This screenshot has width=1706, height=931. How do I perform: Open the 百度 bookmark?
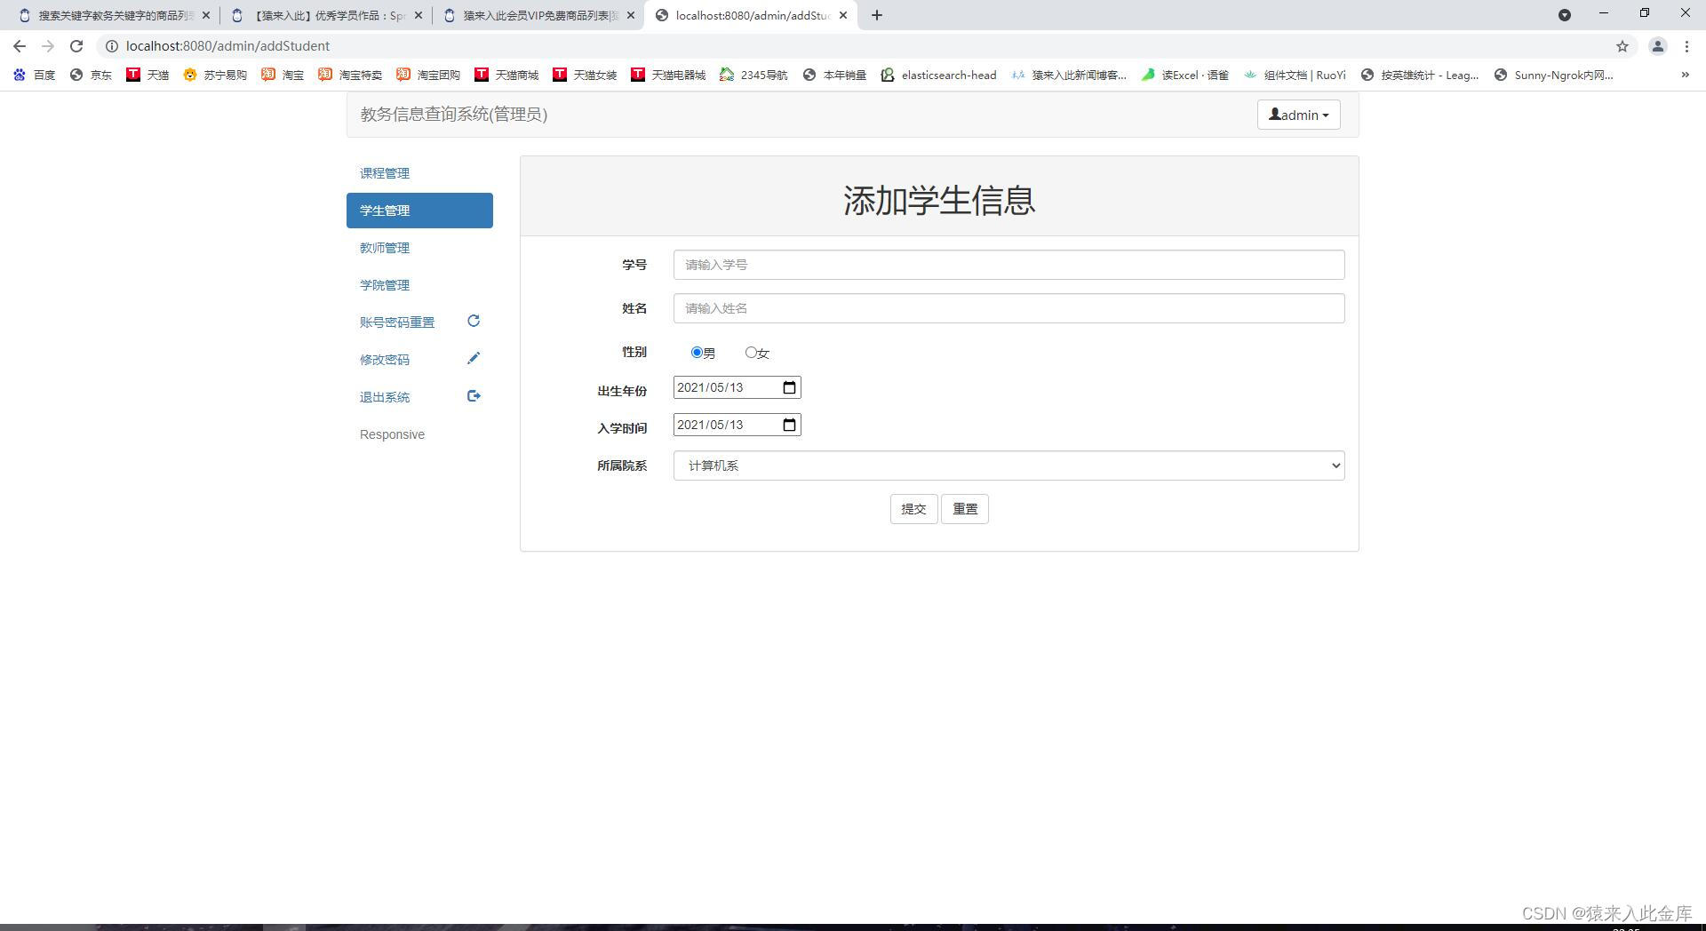click(x=35, y=75)
